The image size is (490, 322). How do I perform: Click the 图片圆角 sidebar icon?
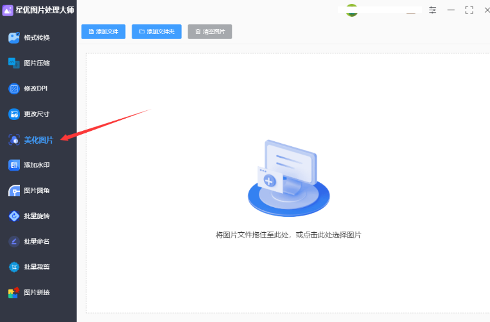pyautogui.click(x=13, y=191)
